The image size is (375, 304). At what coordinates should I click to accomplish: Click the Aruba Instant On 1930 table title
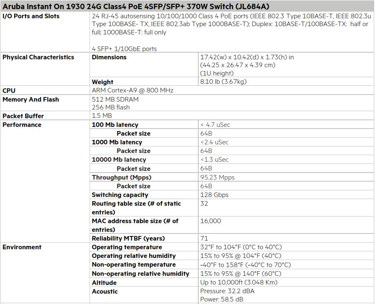(x=136, y=6)
